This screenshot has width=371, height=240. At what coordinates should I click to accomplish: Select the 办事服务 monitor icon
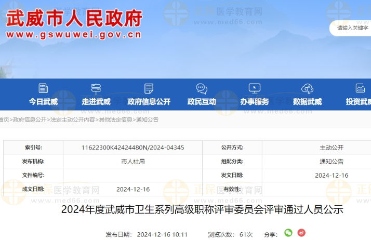pyautogui.click(x=255, y=89)
